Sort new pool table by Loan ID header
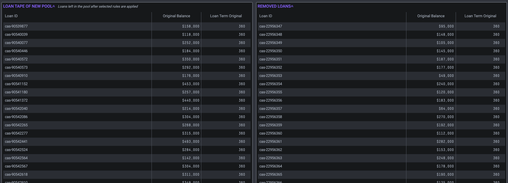 pyautogui.click(x=11, y=16)
